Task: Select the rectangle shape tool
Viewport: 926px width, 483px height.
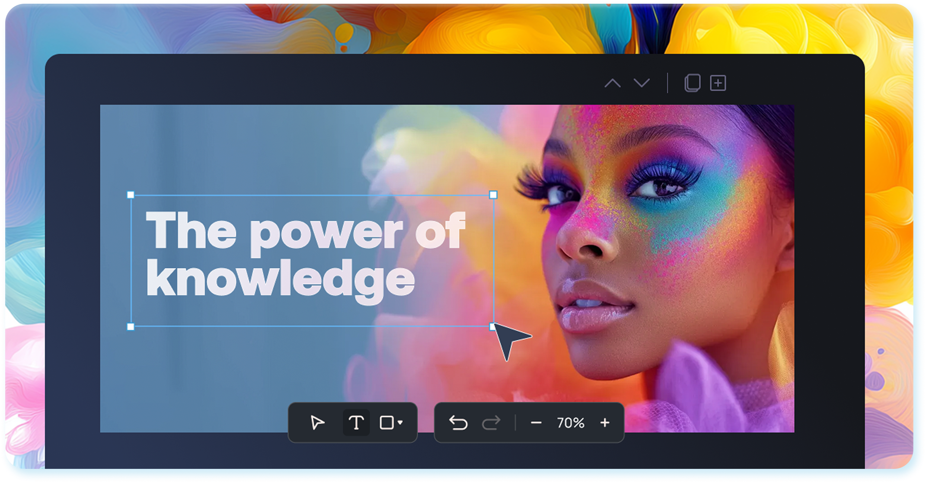Action: pos(386,423)
